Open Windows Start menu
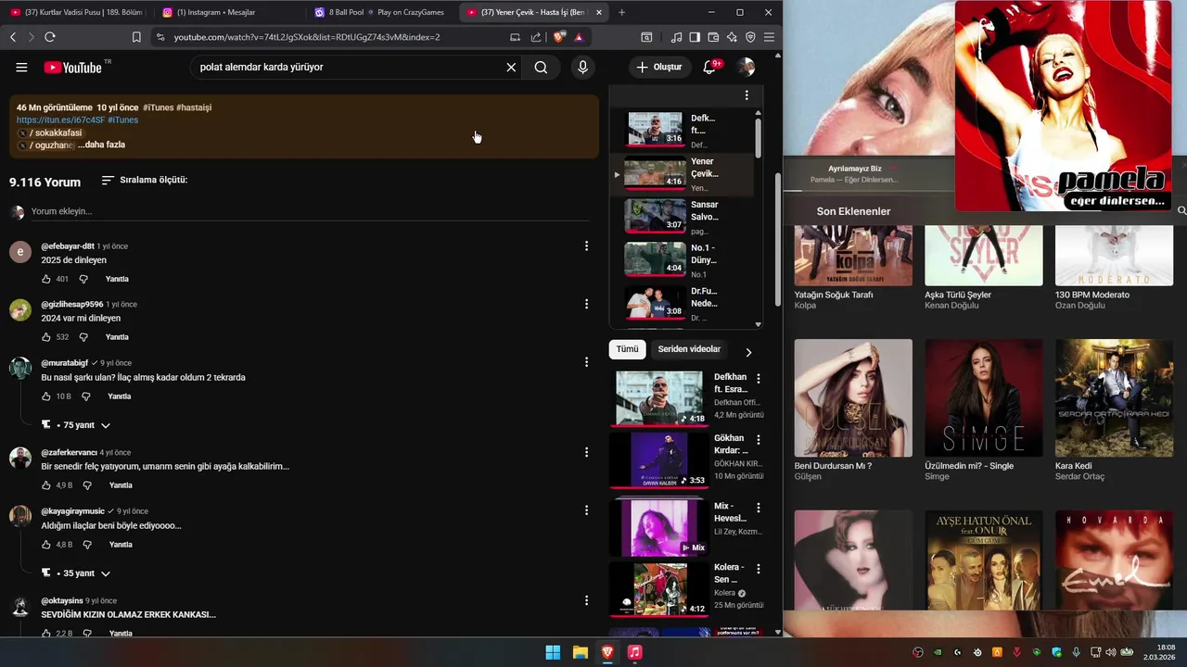Image resolution: width=1187 pixels, height=667 pixels. 553,652
